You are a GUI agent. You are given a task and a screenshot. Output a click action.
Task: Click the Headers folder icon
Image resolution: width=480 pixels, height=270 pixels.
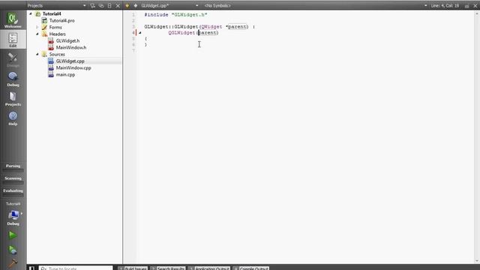tap(44, 34)
